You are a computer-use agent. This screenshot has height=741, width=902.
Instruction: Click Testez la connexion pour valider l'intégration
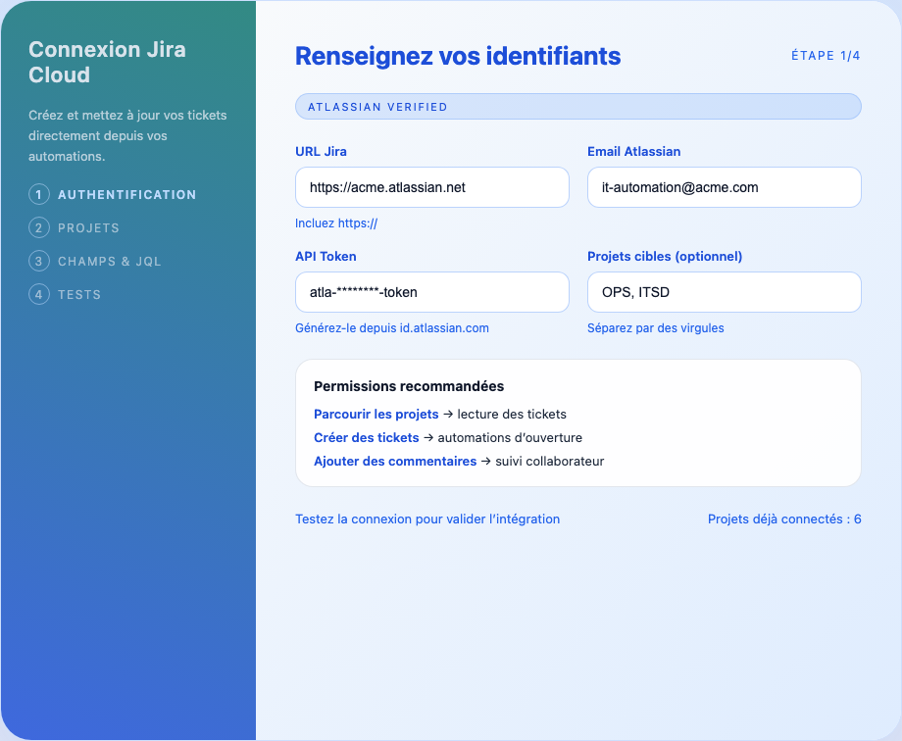click(426, 519)
